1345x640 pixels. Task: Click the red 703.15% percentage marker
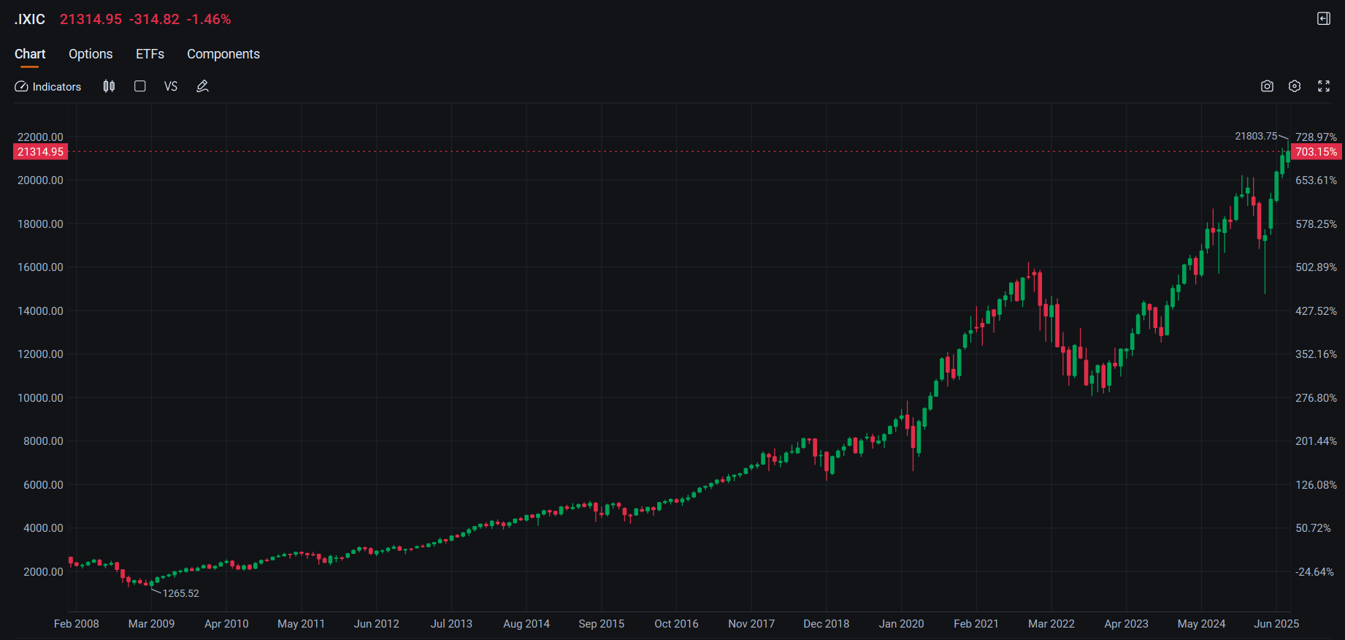pos(1316,152)
